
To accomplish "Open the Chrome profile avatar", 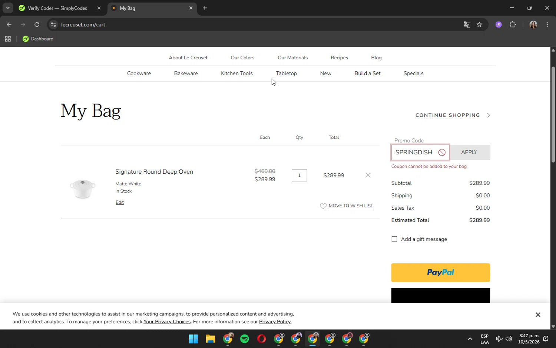I will click(x=533, y=24).
